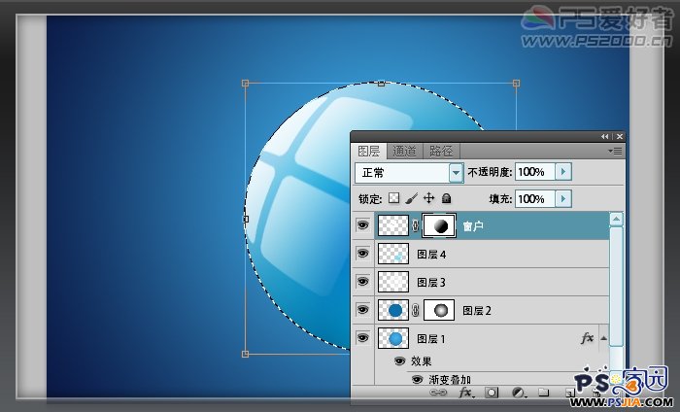Click the lock transparent pixels icon
Viewport: 680px width, 412px height.
(393, 198)
